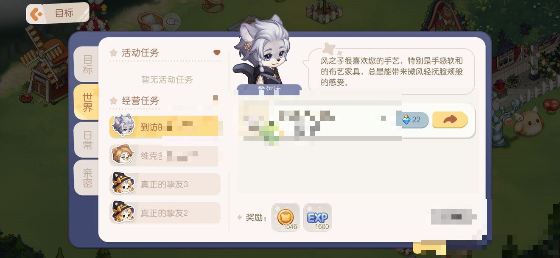Open the 目标 side tab
The image size is (560, 258).
pyautogui.click(x=87, y=64)
